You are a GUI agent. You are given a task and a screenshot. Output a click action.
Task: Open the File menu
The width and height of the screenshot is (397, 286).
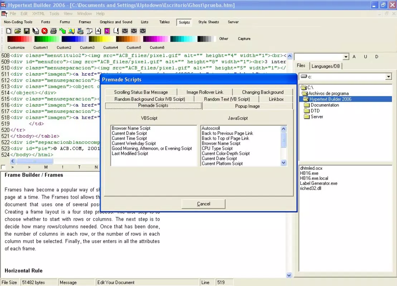pyautogui.click(x=13, y=14)
